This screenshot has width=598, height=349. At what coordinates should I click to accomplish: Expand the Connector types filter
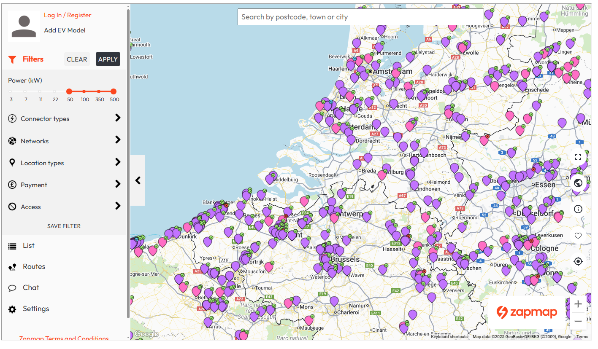64,119
